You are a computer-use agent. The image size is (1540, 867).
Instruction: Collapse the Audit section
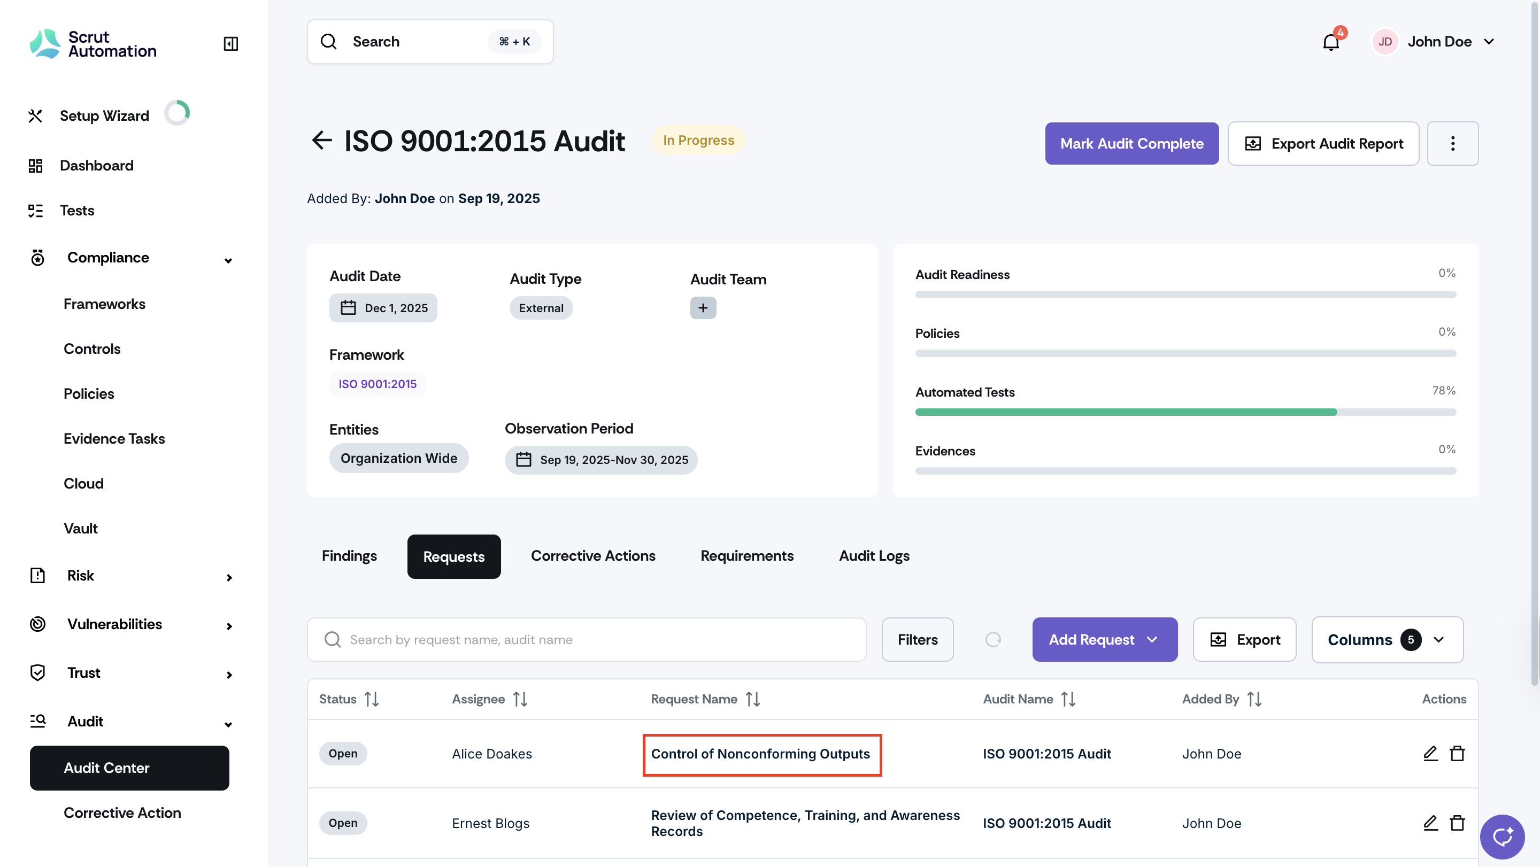228,724
